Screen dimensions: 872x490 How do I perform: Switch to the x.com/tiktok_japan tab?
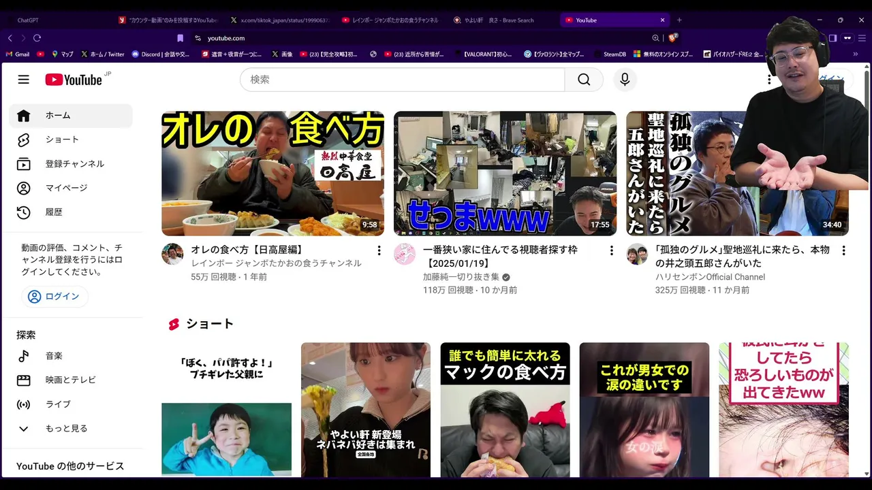[279, 20]
